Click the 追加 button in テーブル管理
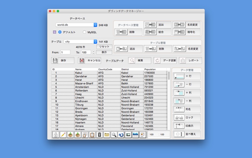 tap(129, 49)
